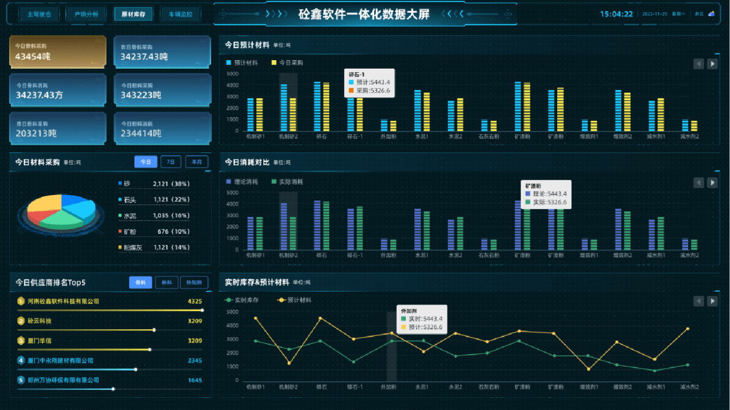Click 砼云科技 progress bar end handle
The image size is (730, 410).
(x=154, y=330)
